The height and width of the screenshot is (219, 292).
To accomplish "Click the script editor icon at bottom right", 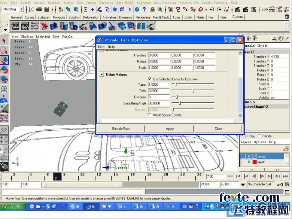I will tap(287, 192).
